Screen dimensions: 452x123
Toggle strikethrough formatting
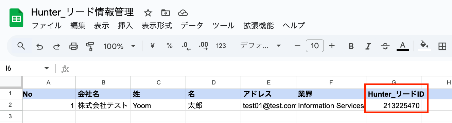pyautogui.click(x=385, y=46)
